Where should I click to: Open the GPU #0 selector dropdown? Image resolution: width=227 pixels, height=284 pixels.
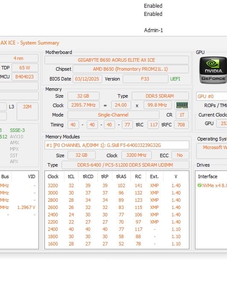(x=212, y=96)
